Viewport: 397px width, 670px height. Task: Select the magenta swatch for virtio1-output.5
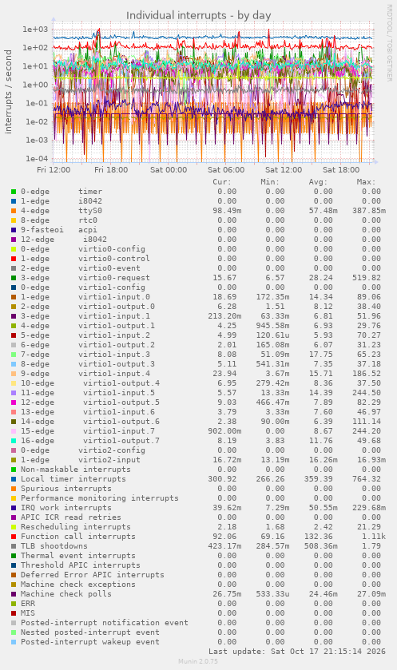click(14, 402)
